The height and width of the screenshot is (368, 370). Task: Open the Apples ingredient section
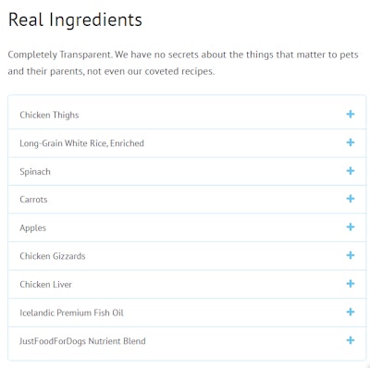coord(187,227)
